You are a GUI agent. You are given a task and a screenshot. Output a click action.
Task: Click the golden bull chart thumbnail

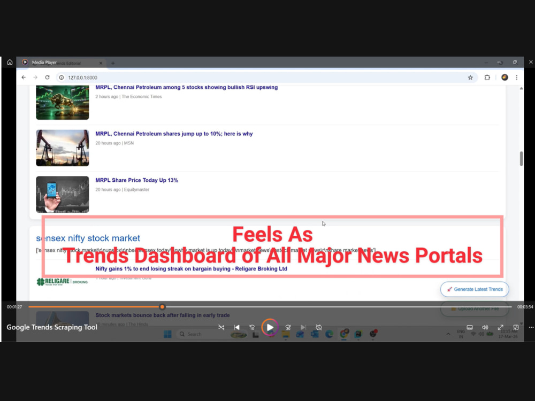click(x=63, y=102)
